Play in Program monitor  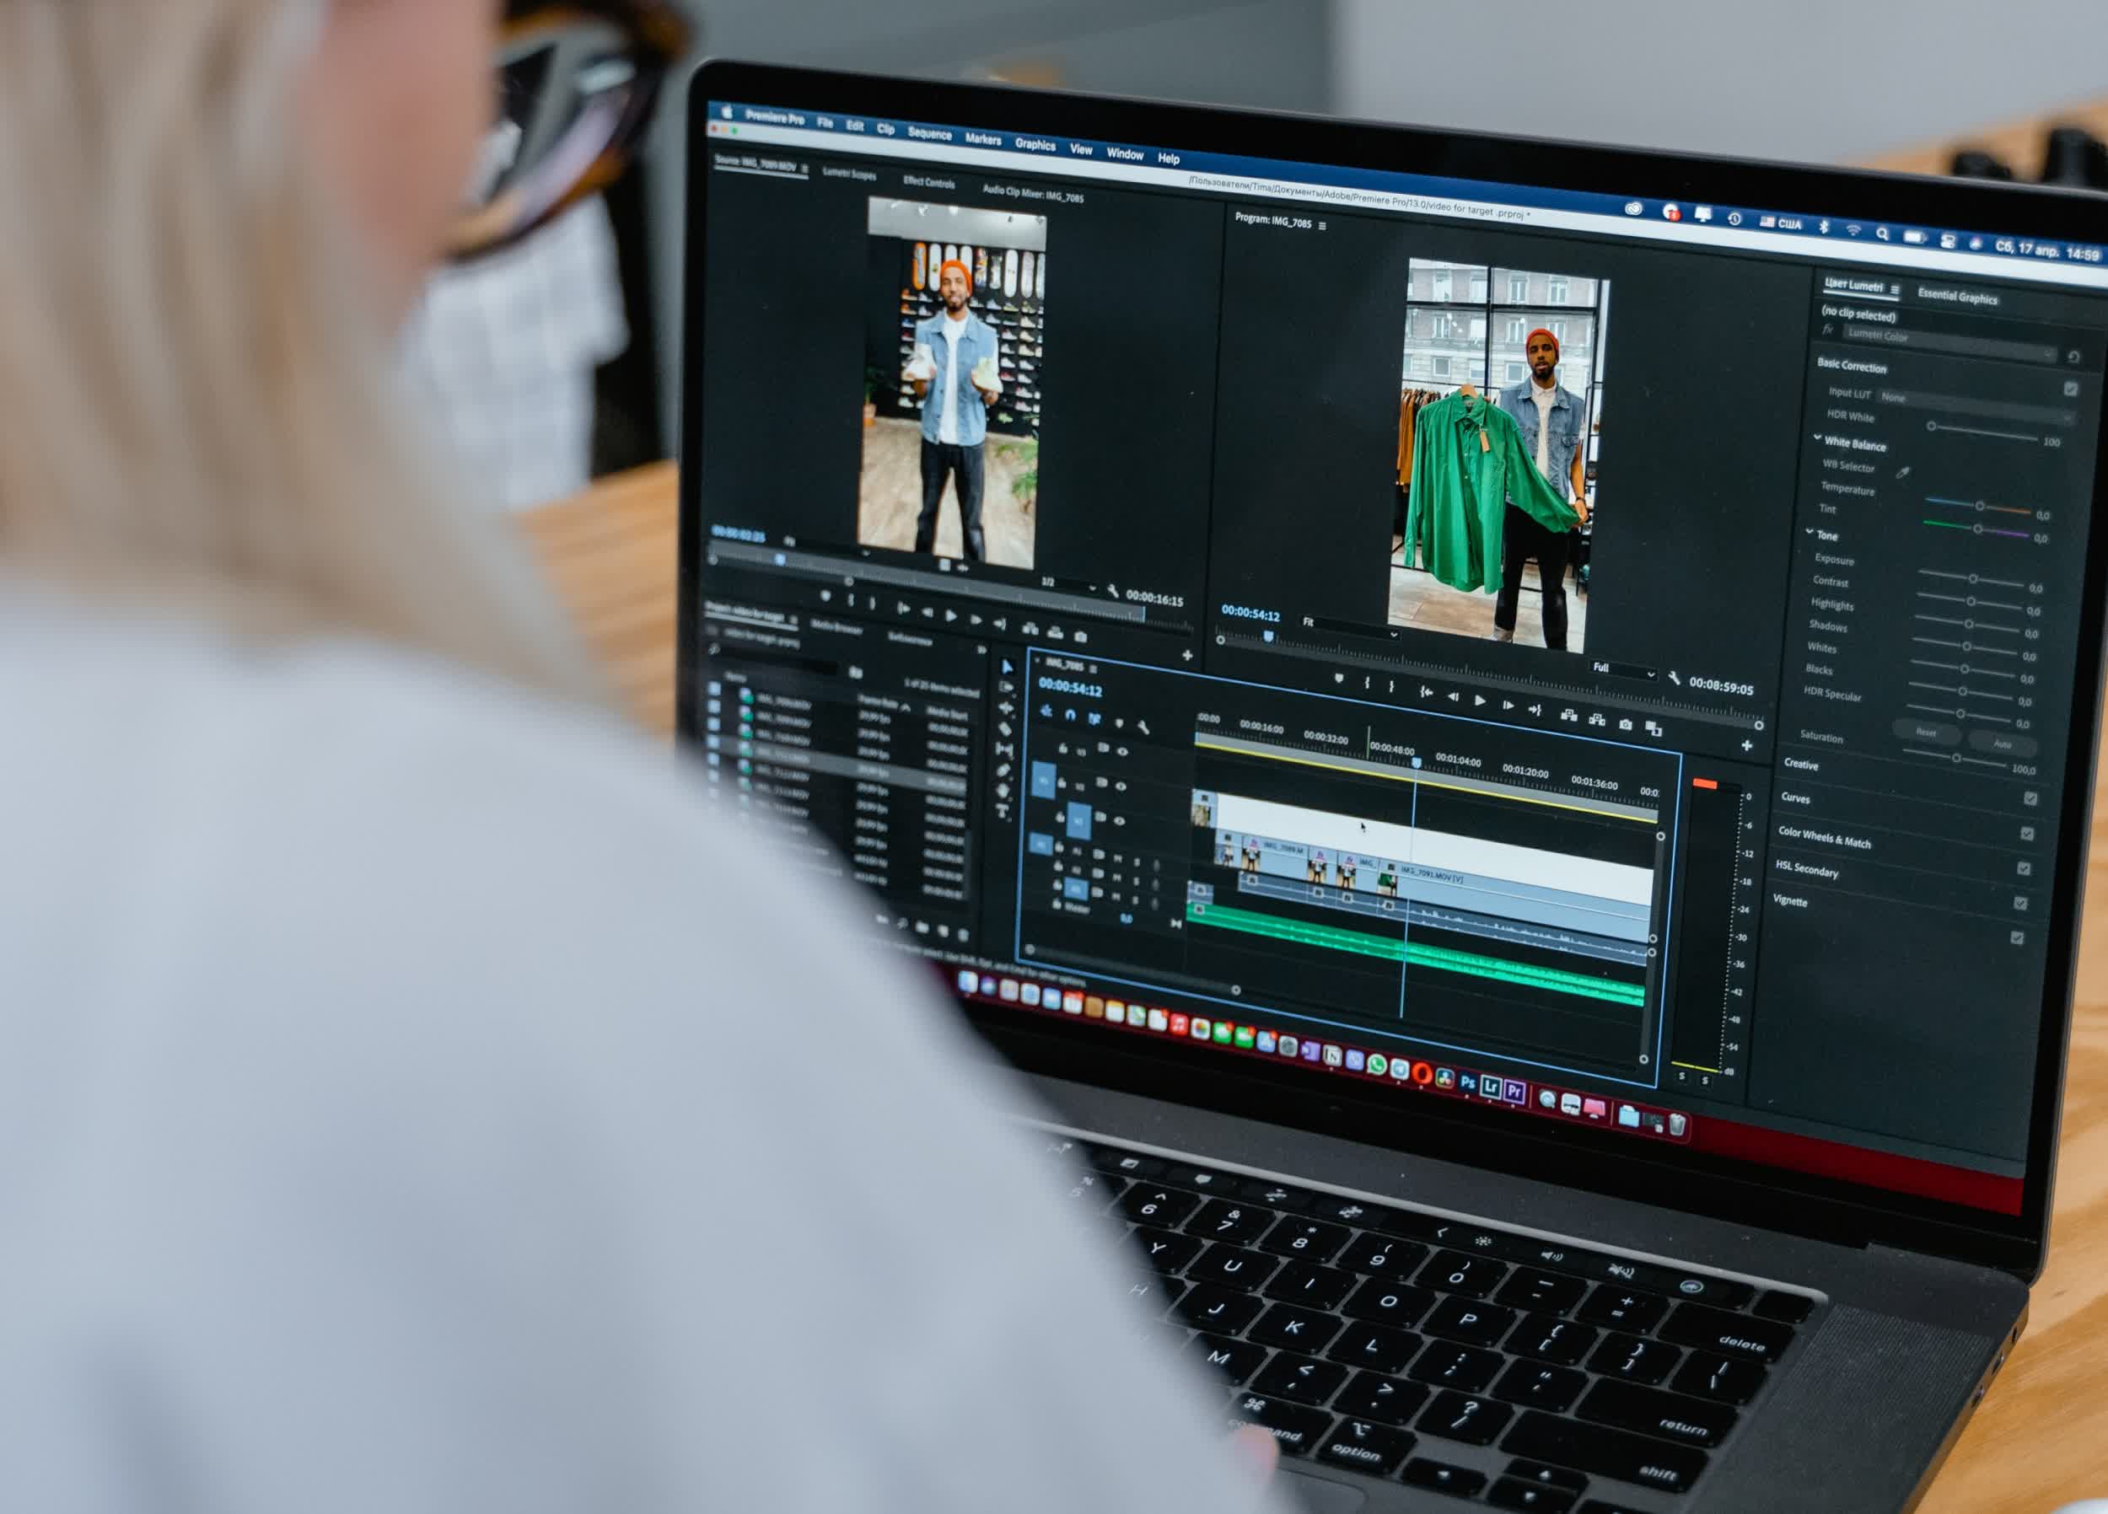(1480, 701)
